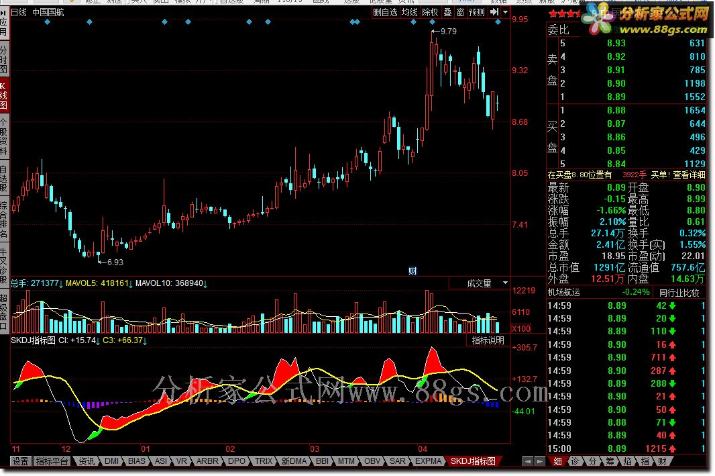This screenshot has height=476, width=715.
Task: Open chart toolbar dropdown arrow
Action: click(x=505, y=12)
